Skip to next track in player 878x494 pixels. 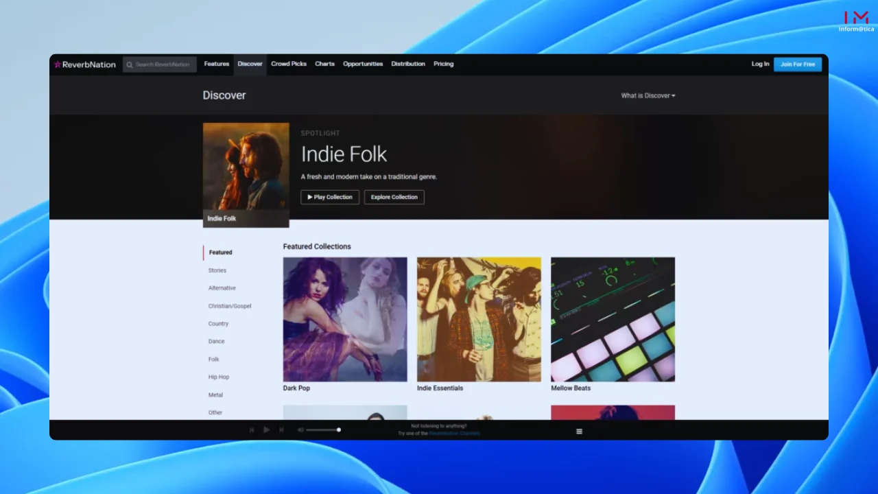tap(281, 430)
